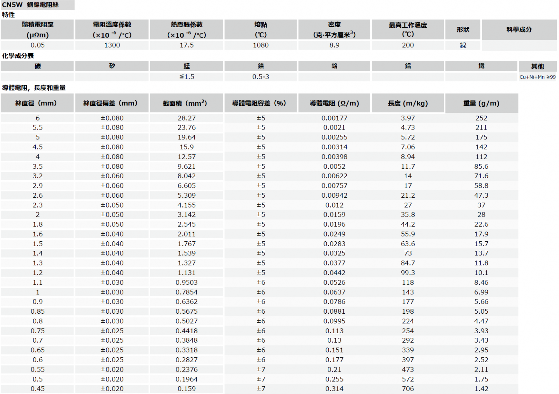This screenshot has height=394, width=559.
Task: Select the 截面積 (mm²) column header
Action: coord(187,103)
